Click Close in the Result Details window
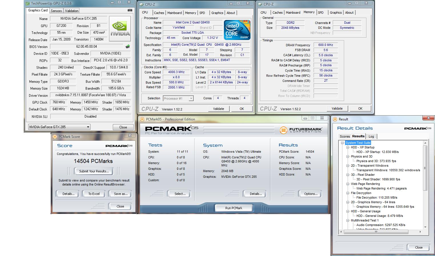Viewport: 435px width, 256px height. click(418, 247)
